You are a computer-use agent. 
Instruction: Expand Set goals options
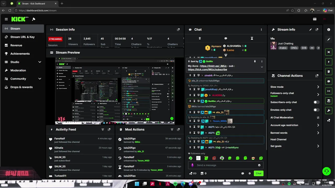[318, 146]
